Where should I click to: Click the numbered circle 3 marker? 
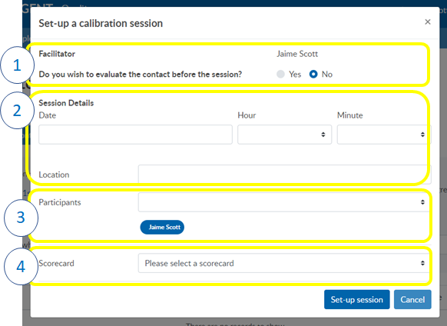[x=21, y=218]
